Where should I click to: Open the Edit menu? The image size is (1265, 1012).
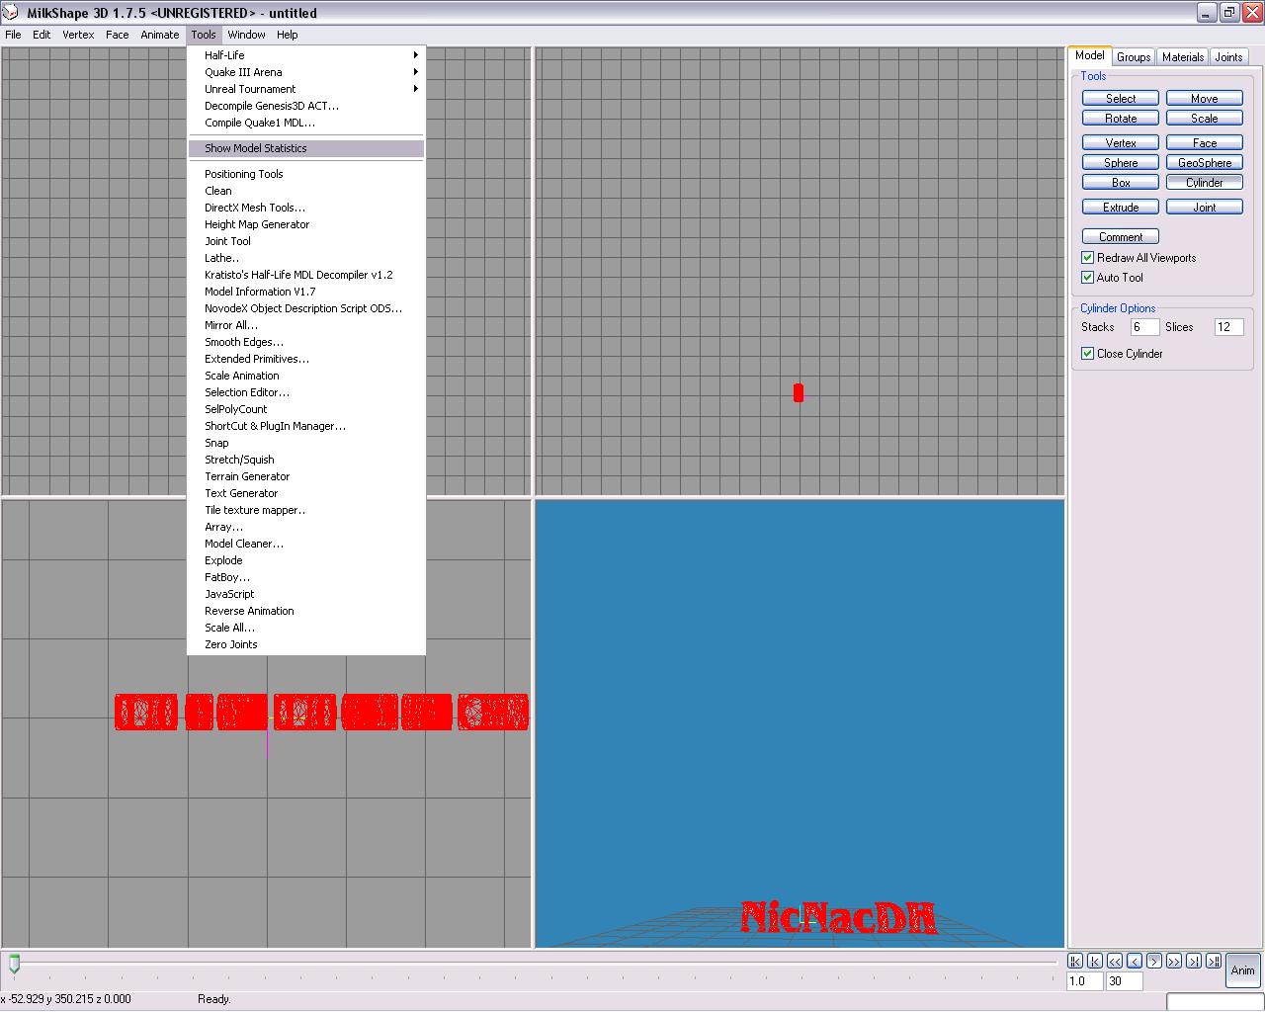pos(42,35)
